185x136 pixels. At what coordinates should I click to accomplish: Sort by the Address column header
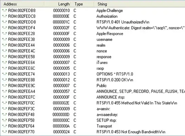22,4
